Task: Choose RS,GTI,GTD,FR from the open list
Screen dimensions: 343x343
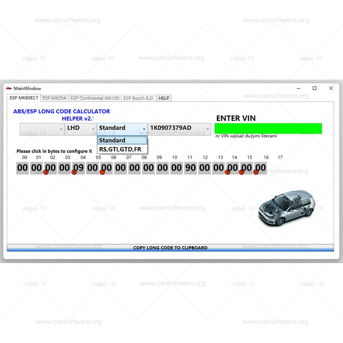Action: coord(122,149)
